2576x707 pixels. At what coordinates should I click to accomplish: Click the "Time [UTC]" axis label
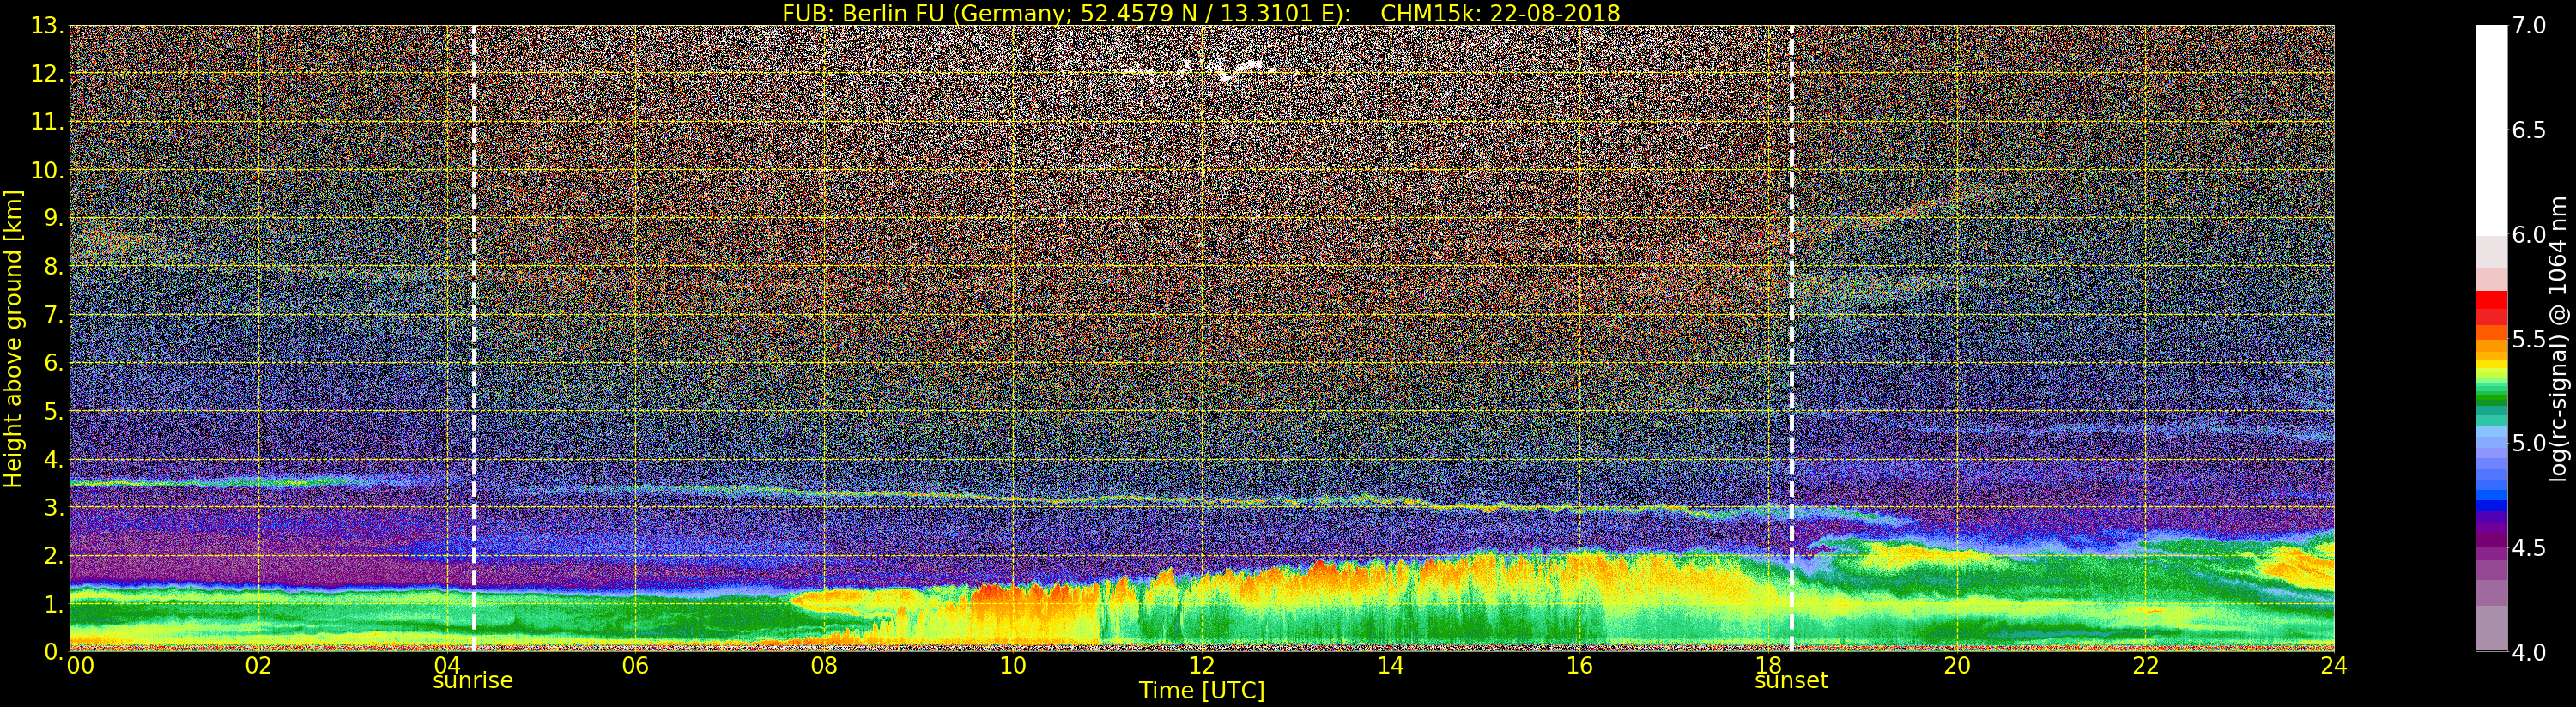click(1202, 691)
